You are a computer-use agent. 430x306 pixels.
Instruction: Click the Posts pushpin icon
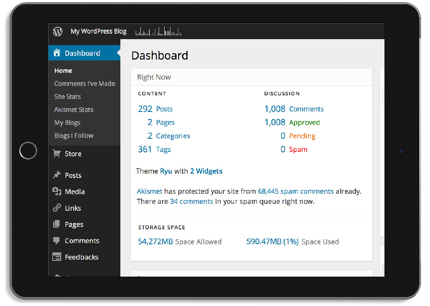[x=57, y=175]
